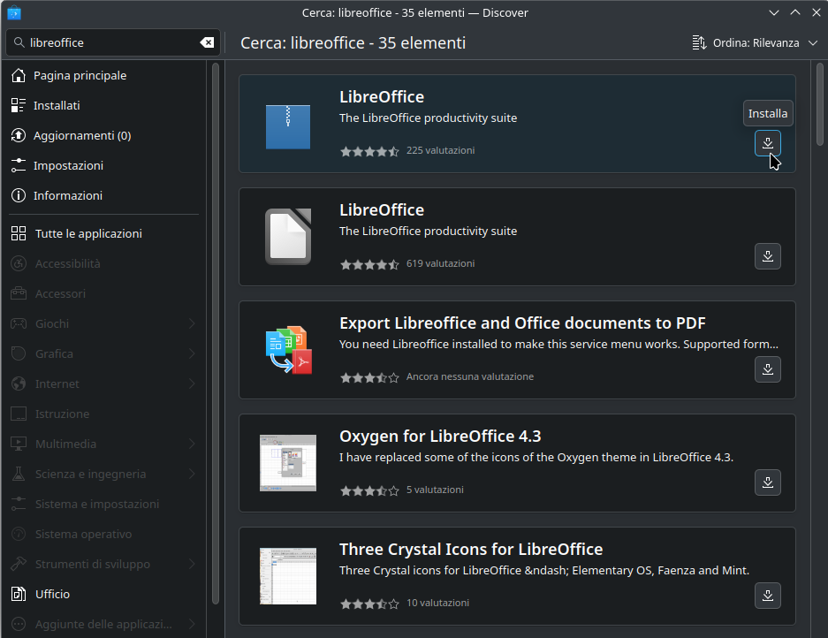Screen dimensions: 828x638
Task: Install Oxygen for LibreOffice 4.3 theme
Action: 767,482
